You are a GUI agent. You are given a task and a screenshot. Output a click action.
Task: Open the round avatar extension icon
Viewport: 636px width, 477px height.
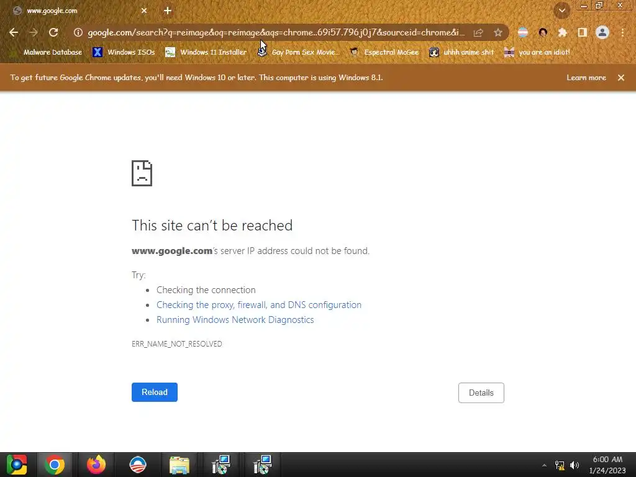tap(543, 32)
